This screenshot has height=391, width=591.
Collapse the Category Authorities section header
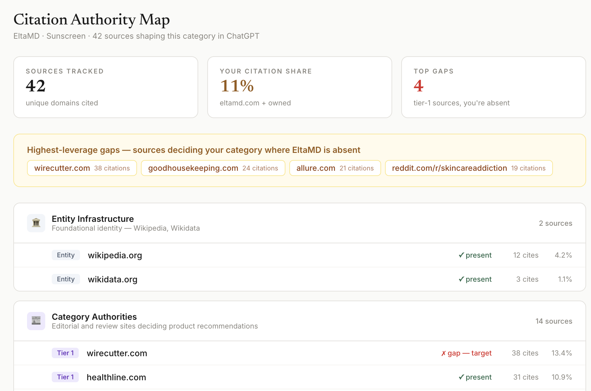(x=300, y=321)
